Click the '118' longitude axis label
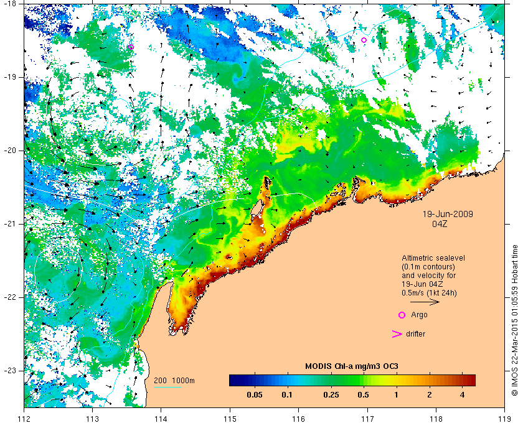Viewport: 523px width, 423px height. pos(436,418)
